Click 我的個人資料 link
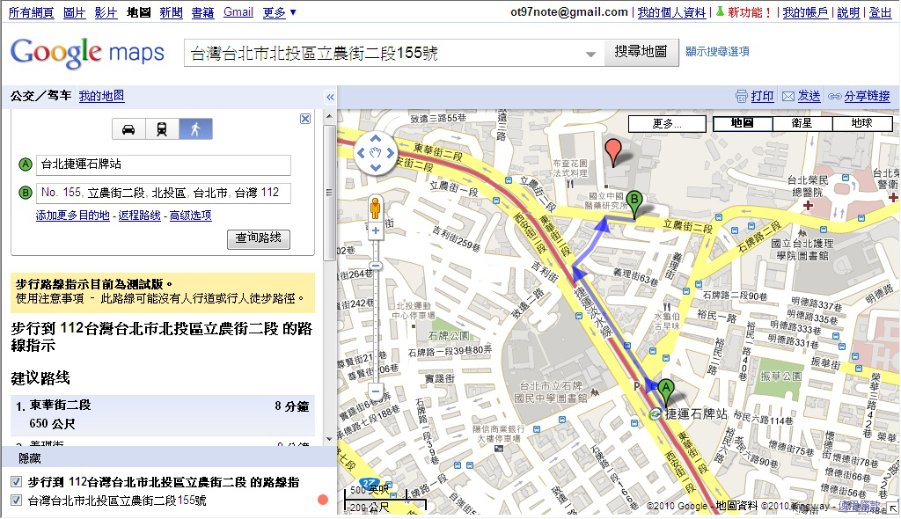The height and width of the screenshot is (519, 901). point(671,12)
